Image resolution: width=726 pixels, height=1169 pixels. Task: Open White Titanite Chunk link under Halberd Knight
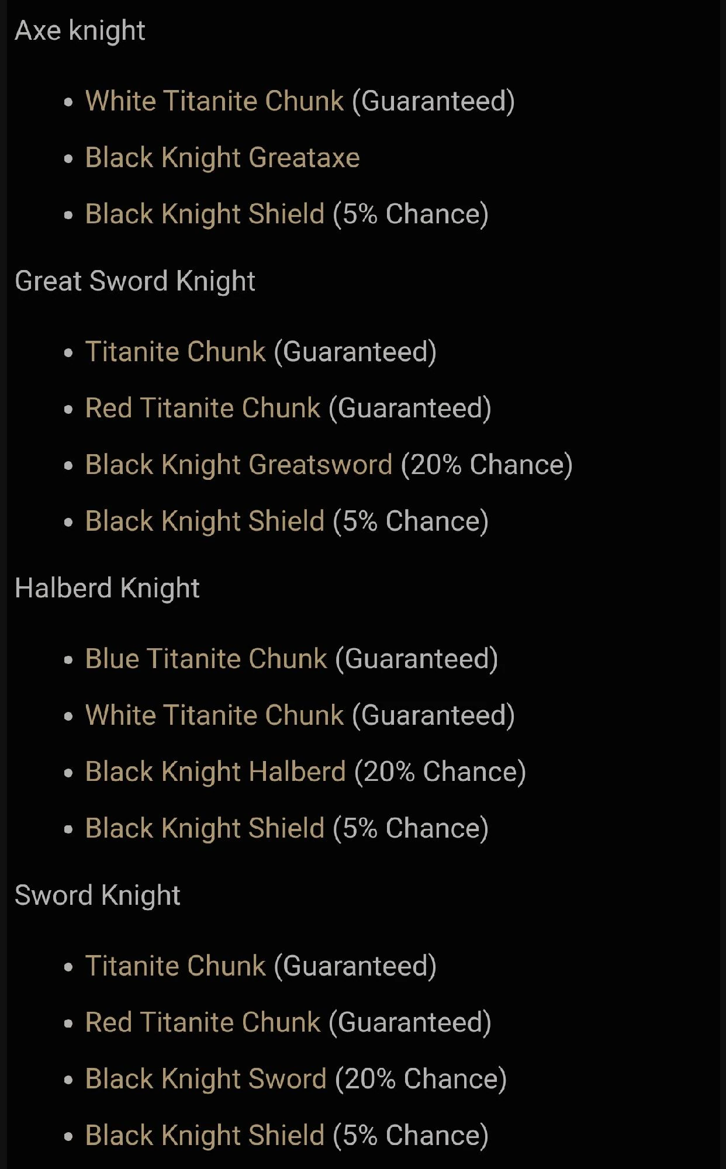(x=215, y=715)
